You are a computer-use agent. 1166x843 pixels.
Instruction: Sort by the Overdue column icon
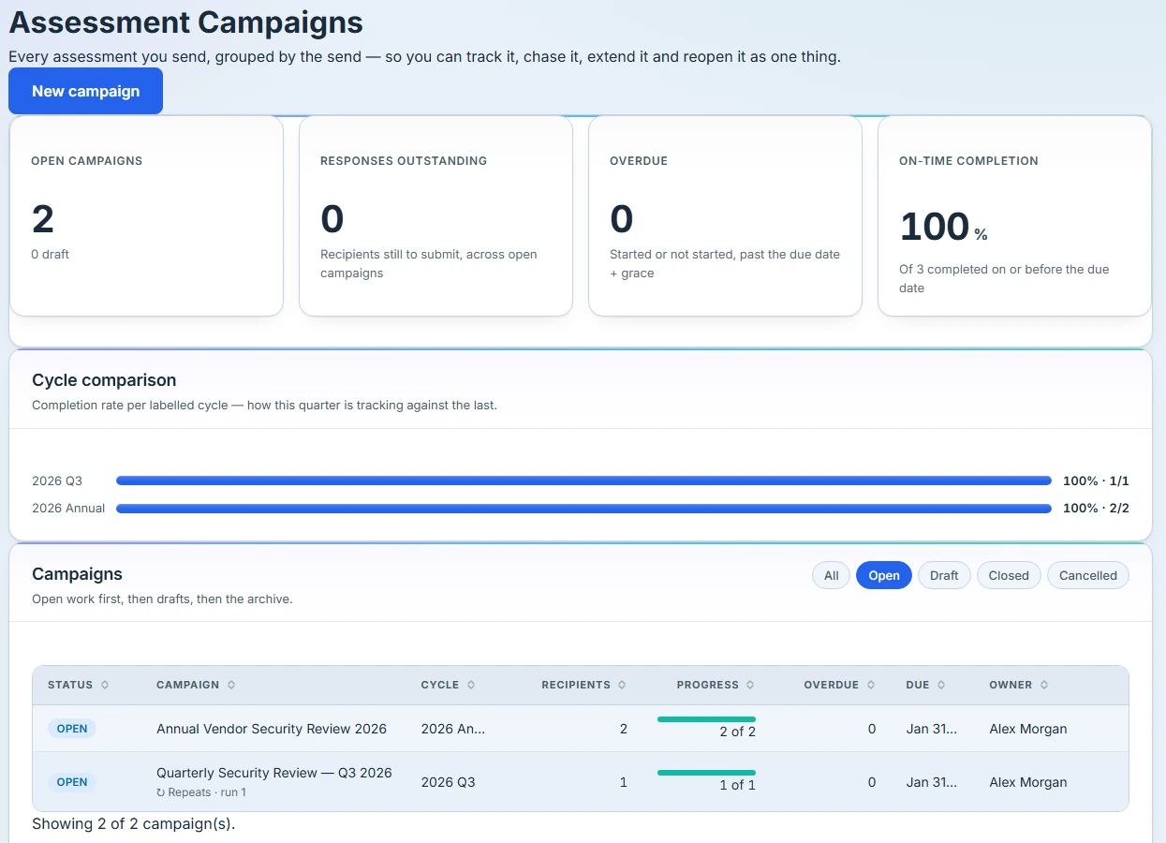tap(870, 685)
